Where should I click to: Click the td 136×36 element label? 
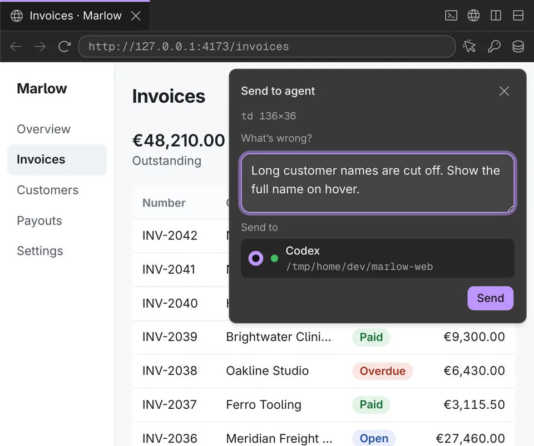(x=268, y=116)
